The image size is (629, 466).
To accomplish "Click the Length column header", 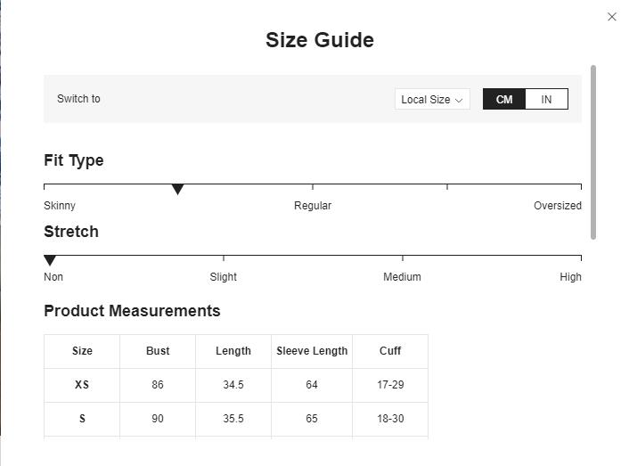I will click(x=233, y=351).
